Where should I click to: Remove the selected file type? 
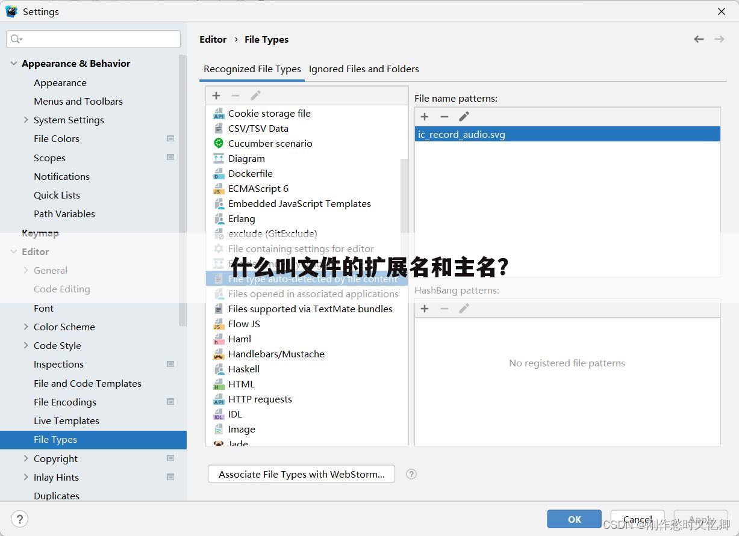point(235,96)
